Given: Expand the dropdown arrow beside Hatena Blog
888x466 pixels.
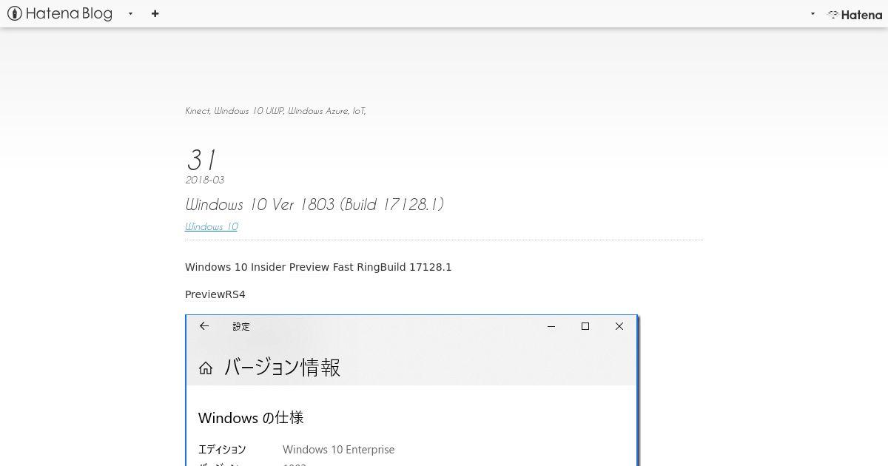Looking at the screenshot, I should point(130,14).
